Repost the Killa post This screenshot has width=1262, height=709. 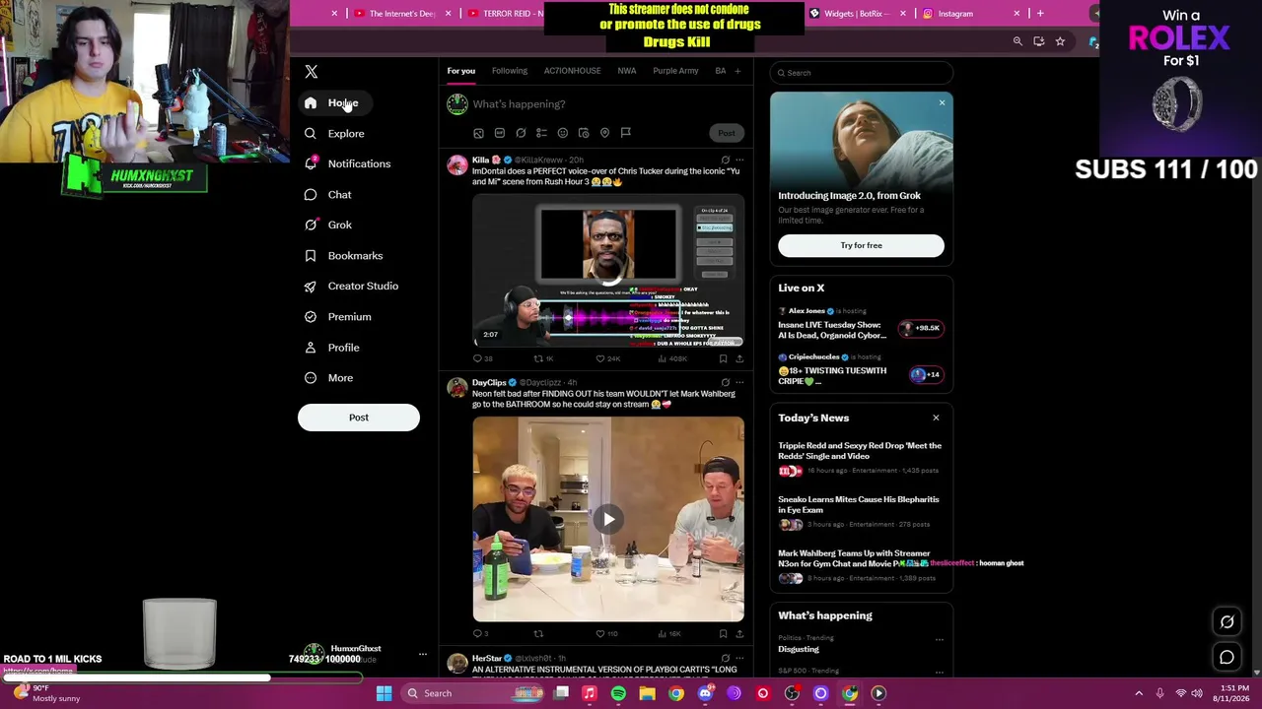click(543, 358)
